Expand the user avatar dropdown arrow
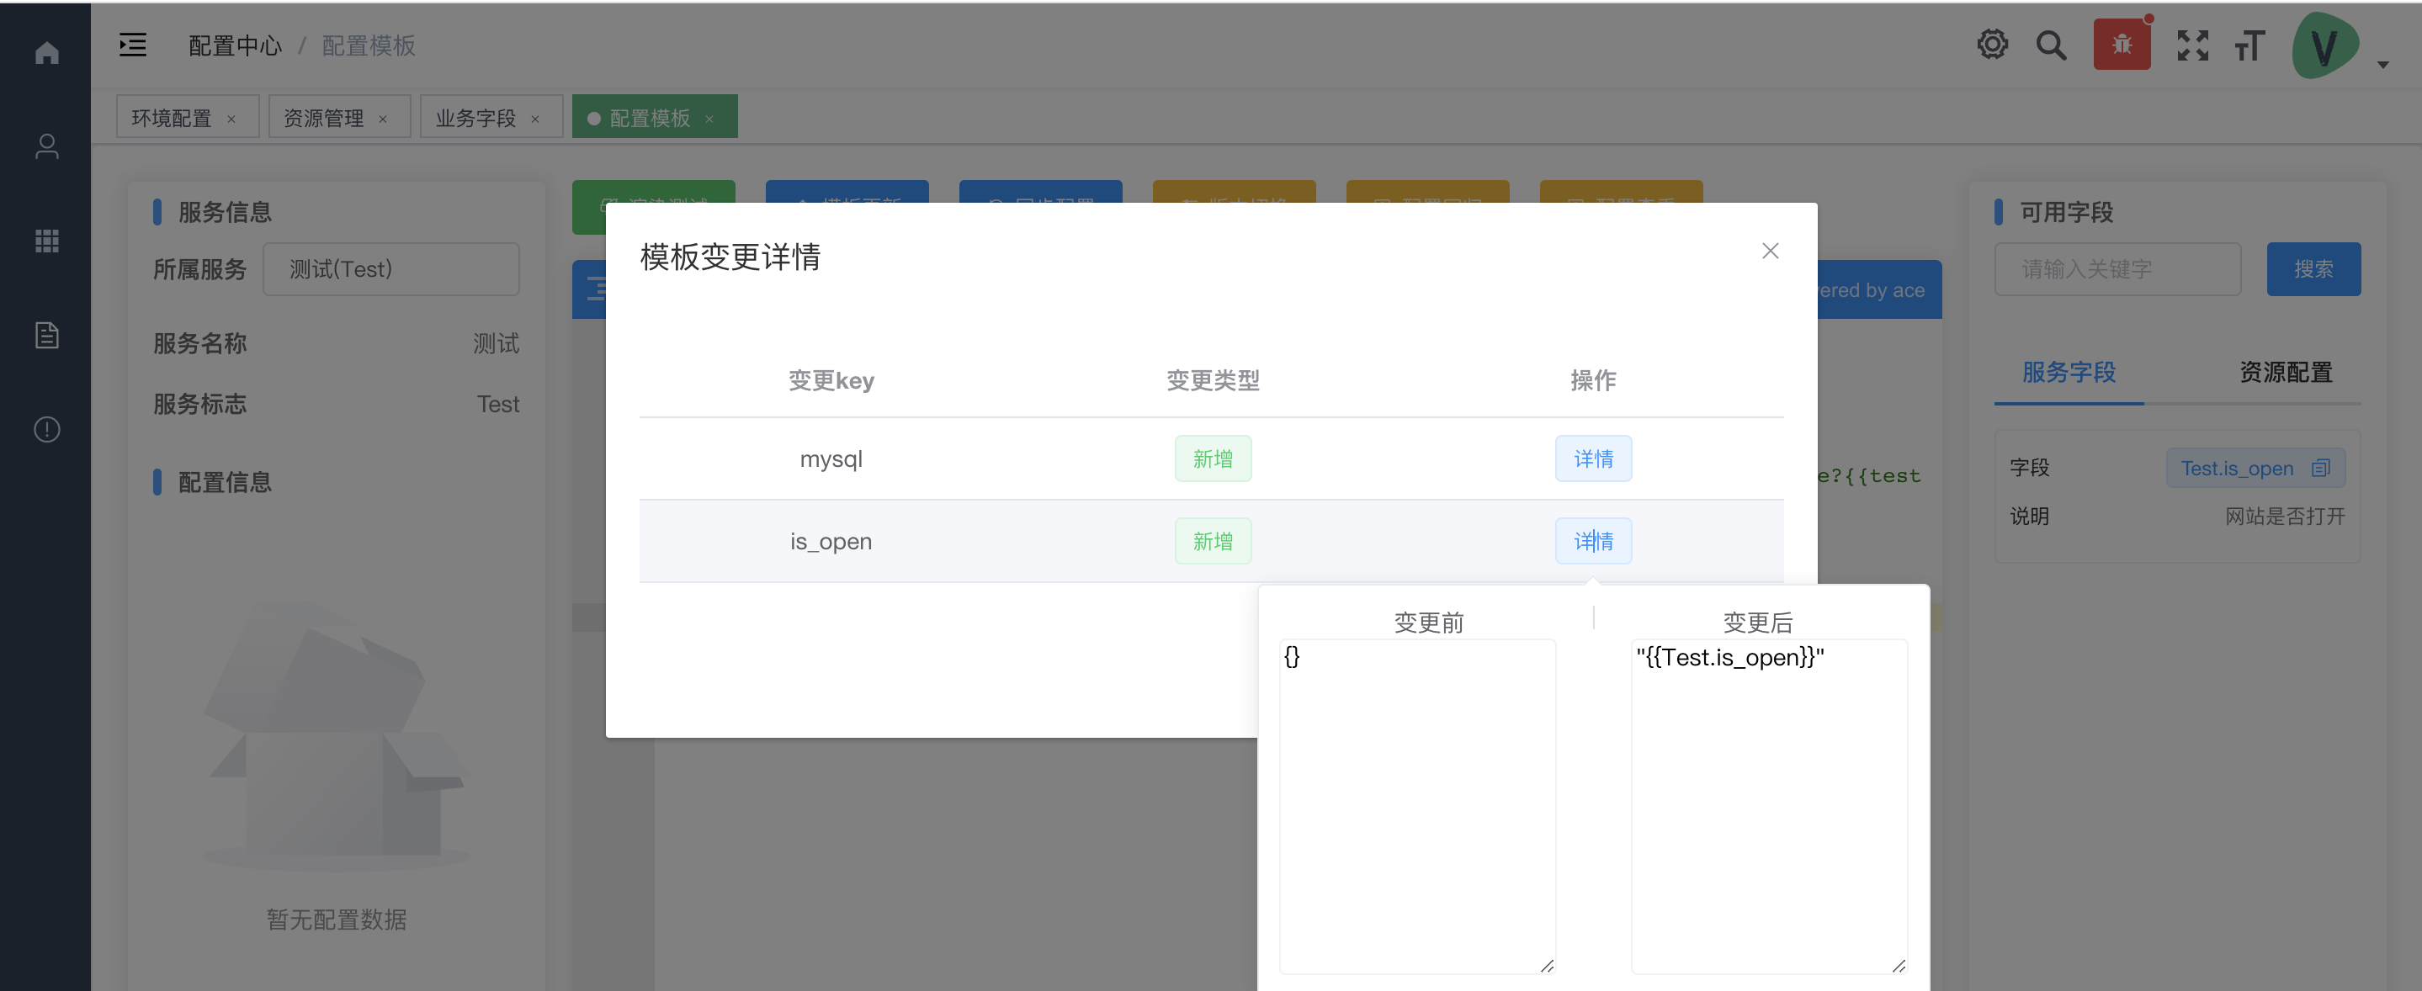This screenshot has height=991, width=2422. click(2382, 64)
